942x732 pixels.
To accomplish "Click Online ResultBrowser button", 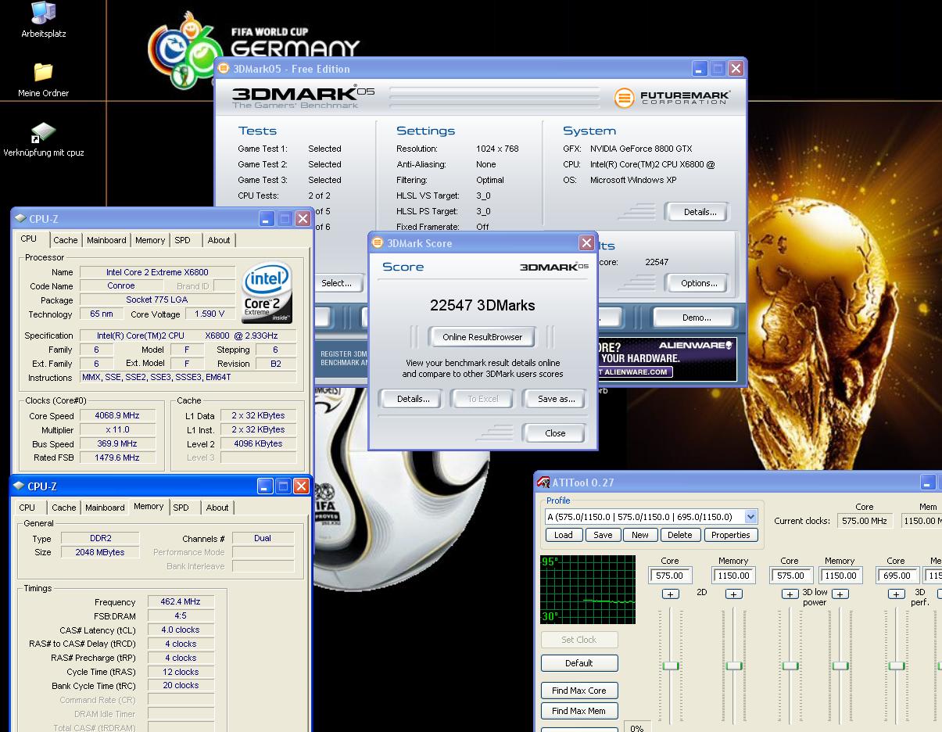I will (x=482, y=337).
